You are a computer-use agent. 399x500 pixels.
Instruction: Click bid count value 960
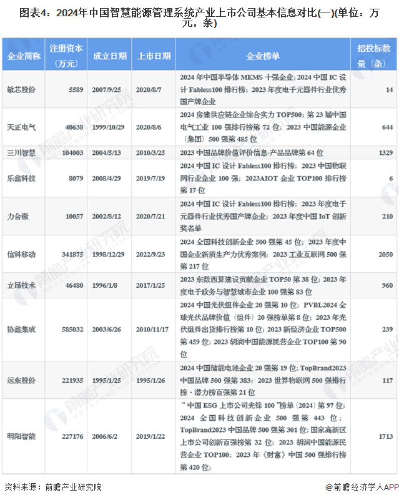pos(388,285)
